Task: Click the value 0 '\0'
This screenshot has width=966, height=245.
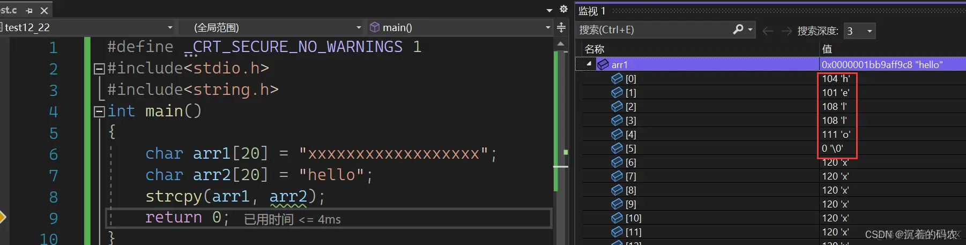Action: tap(833, 149)
